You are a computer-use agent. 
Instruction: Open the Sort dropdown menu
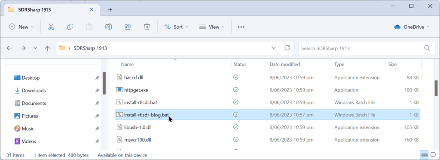(x=176, y=27)
